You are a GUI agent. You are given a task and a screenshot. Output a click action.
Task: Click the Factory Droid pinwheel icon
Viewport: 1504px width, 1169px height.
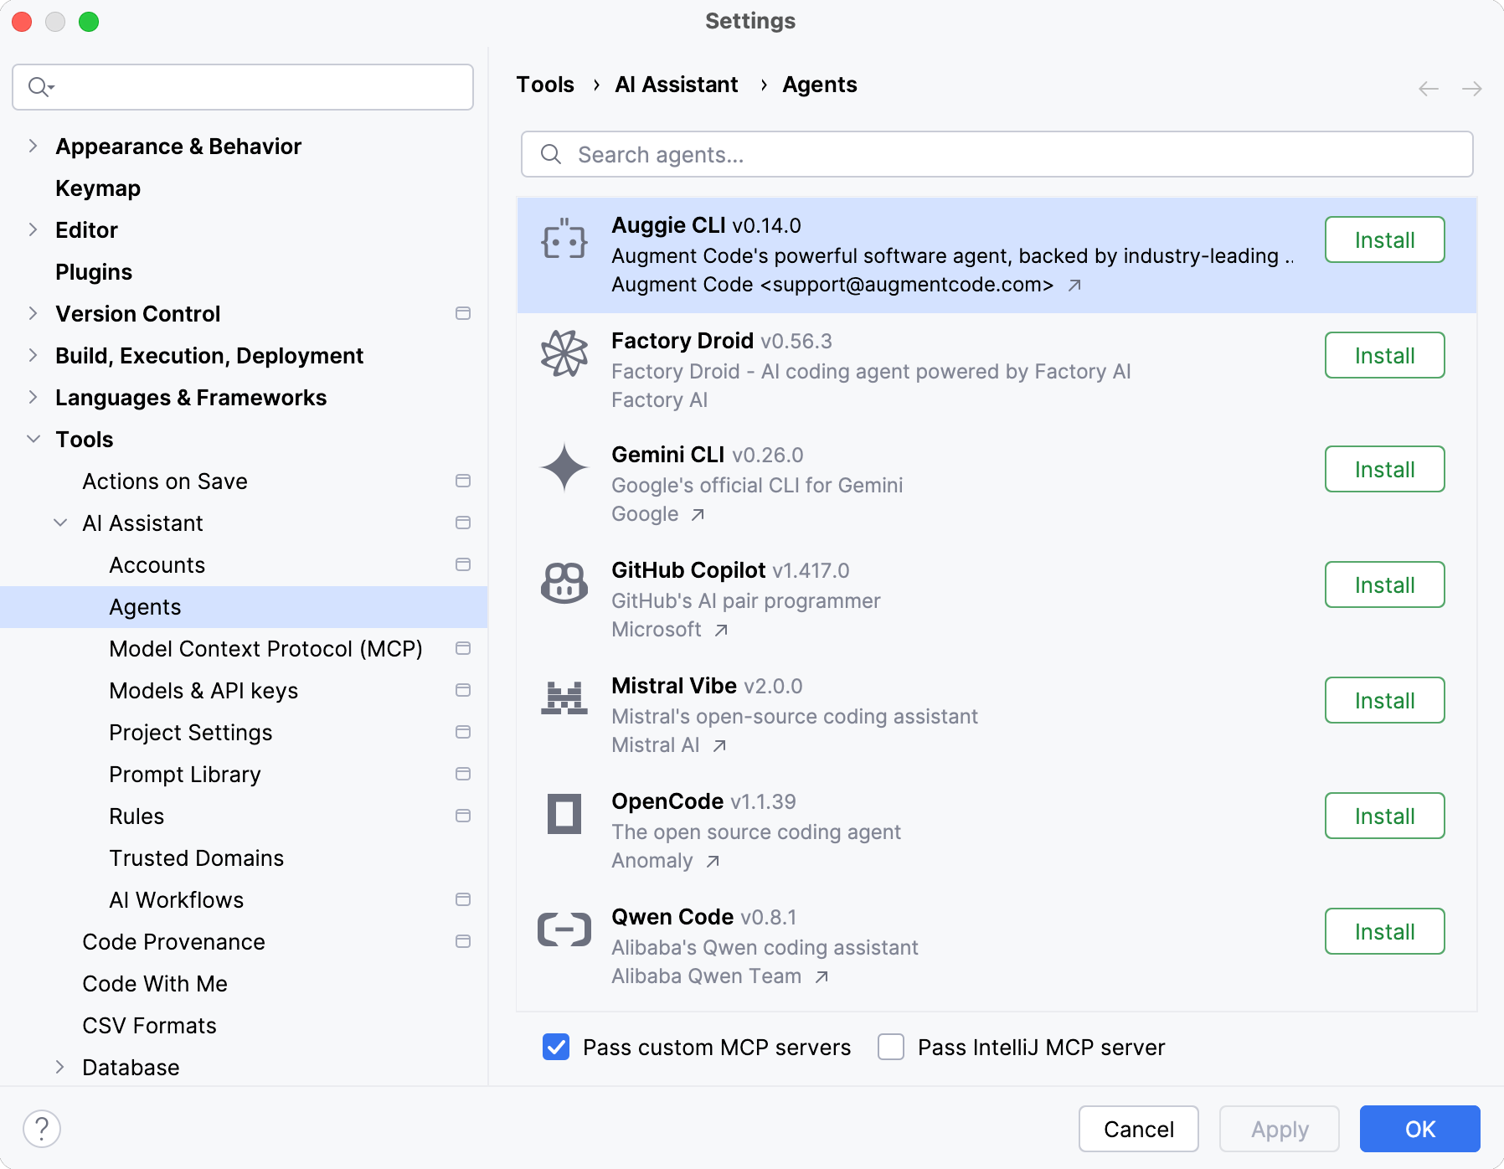click(x=564, y=354)
